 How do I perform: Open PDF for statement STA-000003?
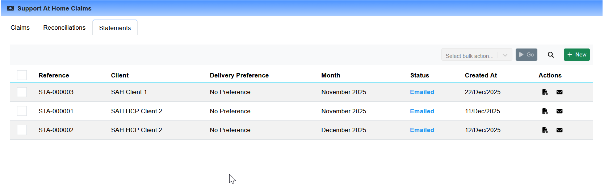tap(545, 92)
